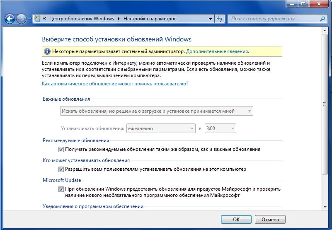Click Уведомления о программном обеспечении heading

pos(93,206)
